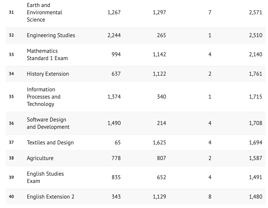Click rank number 36
Viewport: 268px width, 208px height.
[11, 123]
